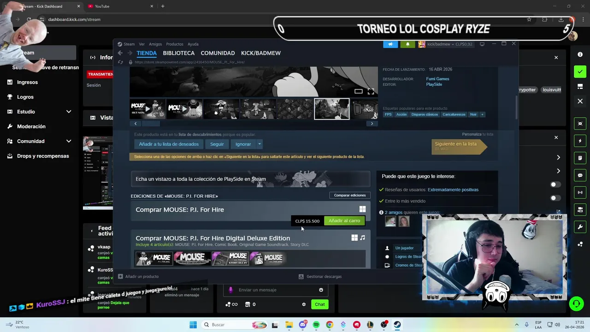Open the TIENDA tab in Steam

click(147, 53)
